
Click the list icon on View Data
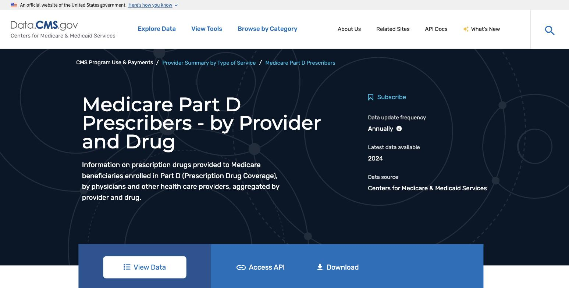click(127, 267)
